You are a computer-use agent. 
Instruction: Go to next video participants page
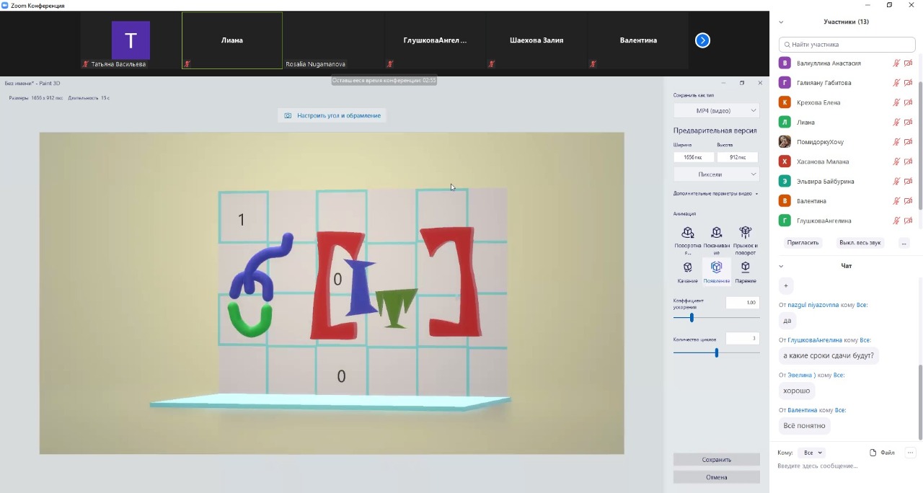(702, 40)
